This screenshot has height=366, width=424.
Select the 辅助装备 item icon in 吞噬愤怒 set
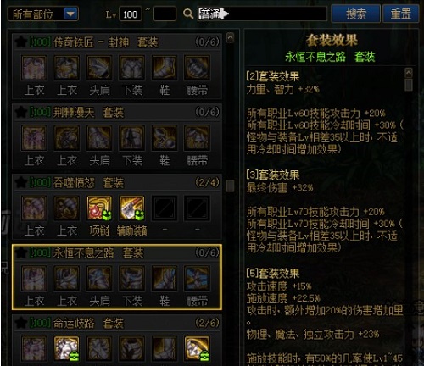[132, 208]
